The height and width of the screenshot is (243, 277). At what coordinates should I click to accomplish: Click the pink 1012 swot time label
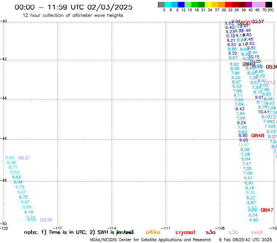click(x=270, y=82)
